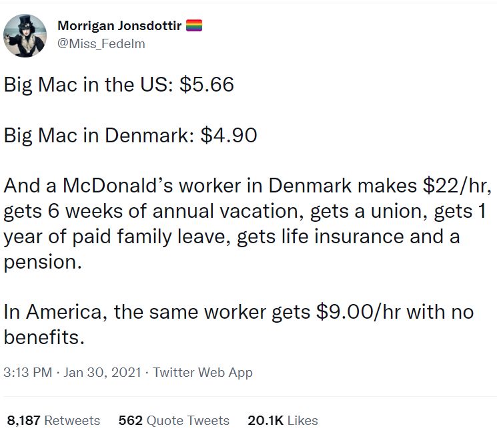Click the rainbow flag emoji beside the name
This screenshot has width=497, height=443.
point(193,26)
